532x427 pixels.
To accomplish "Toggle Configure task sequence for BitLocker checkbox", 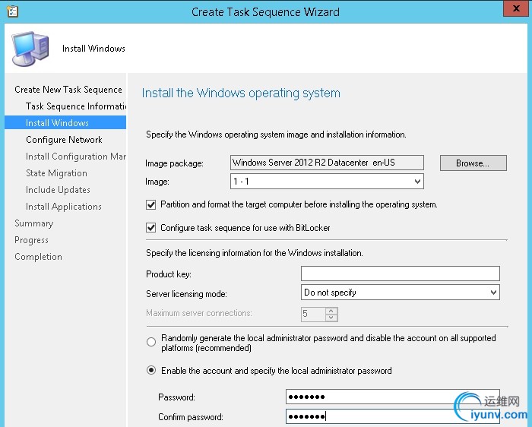I will point(151,228).
